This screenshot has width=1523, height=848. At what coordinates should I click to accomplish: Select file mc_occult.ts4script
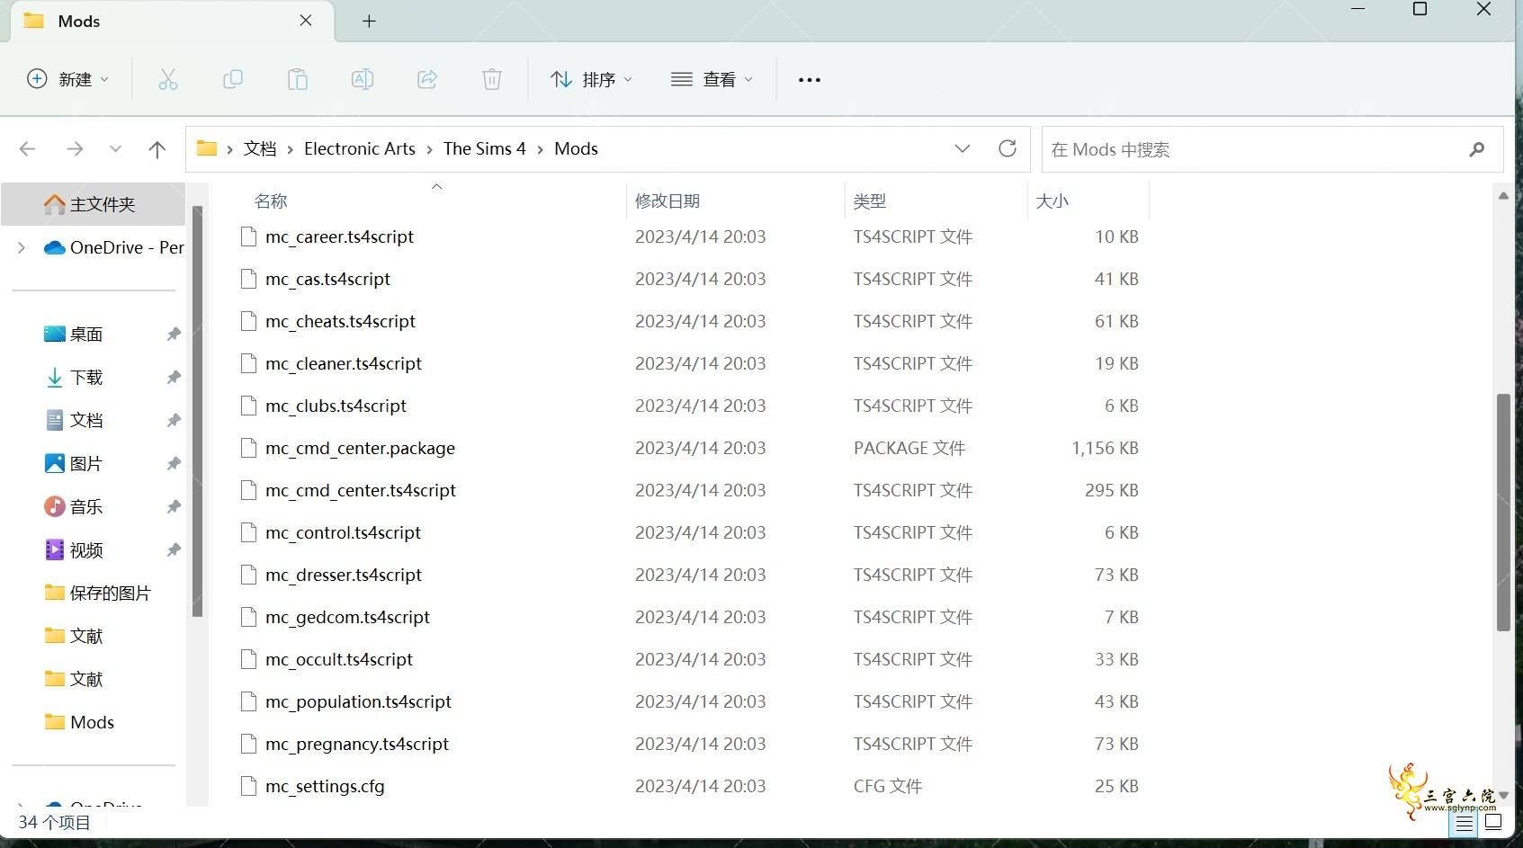(339, 659)
